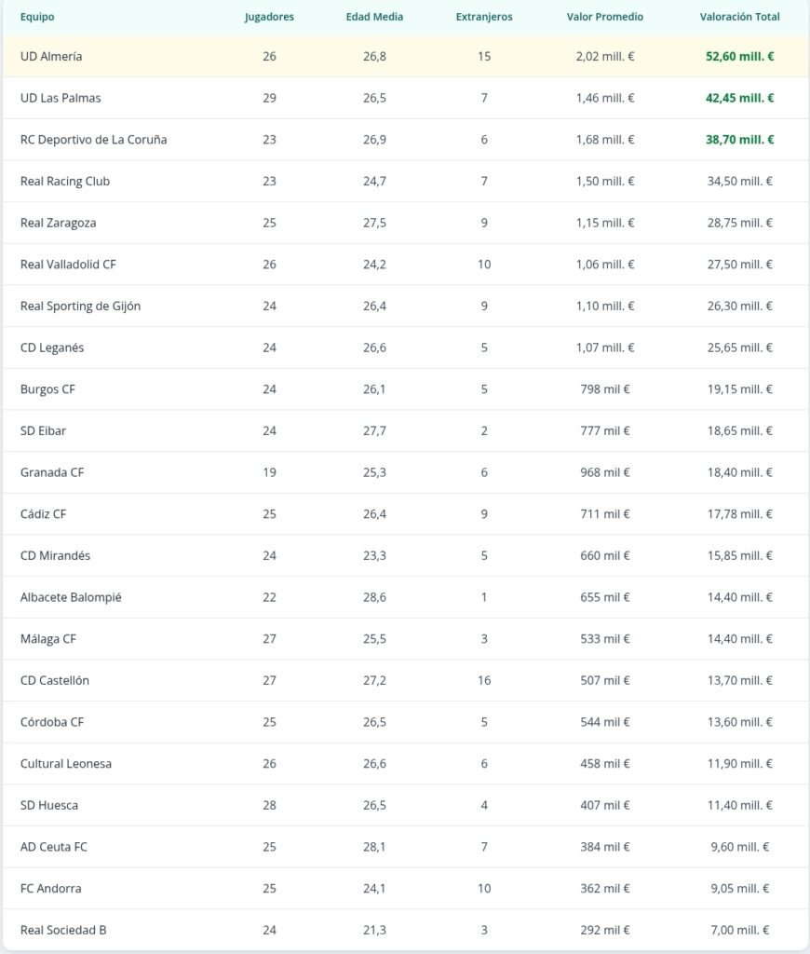Open RC Deportivo de La Coruña

pos(94,140)
